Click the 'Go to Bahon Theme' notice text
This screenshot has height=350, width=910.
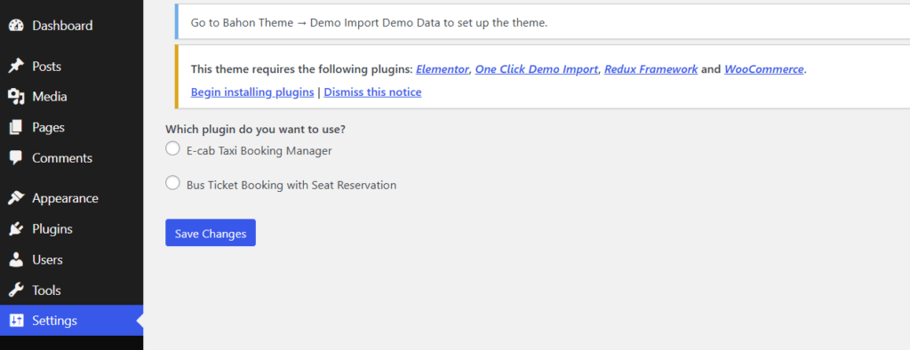pos(369,23)
